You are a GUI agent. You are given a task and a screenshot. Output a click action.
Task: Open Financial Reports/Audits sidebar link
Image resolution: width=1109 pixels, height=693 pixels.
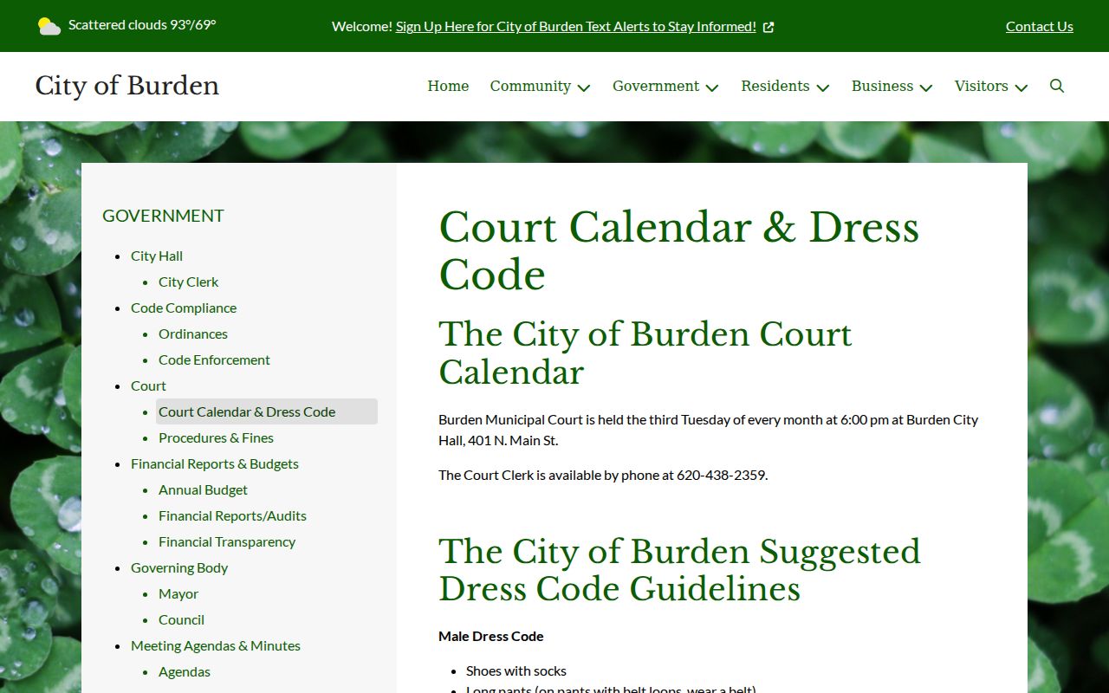coord(232,515)
